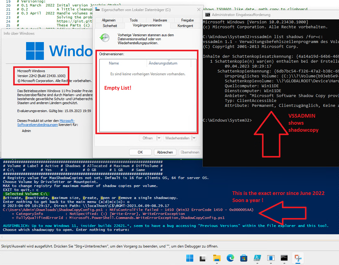The image size is (339, 265).
Task: Click the 'MAX to change registry' console line
Action: coord(80,185)
